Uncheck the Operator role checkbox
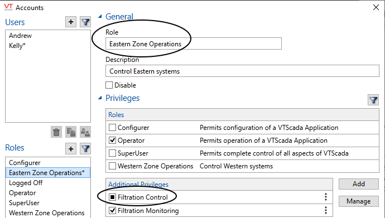 (112, 141)
